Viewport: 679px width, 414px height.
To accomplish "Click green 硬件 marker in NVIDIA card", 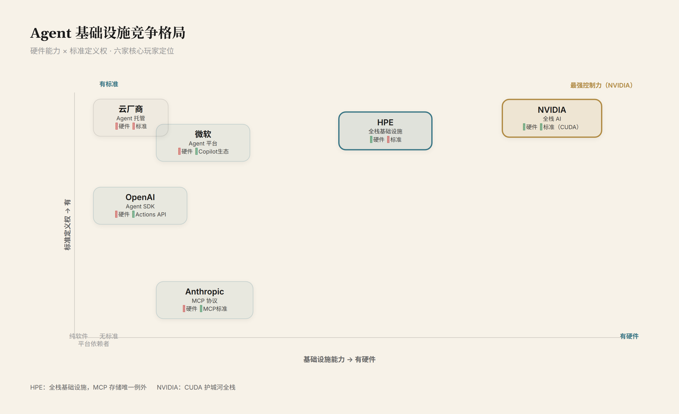I will click(524, 127).
